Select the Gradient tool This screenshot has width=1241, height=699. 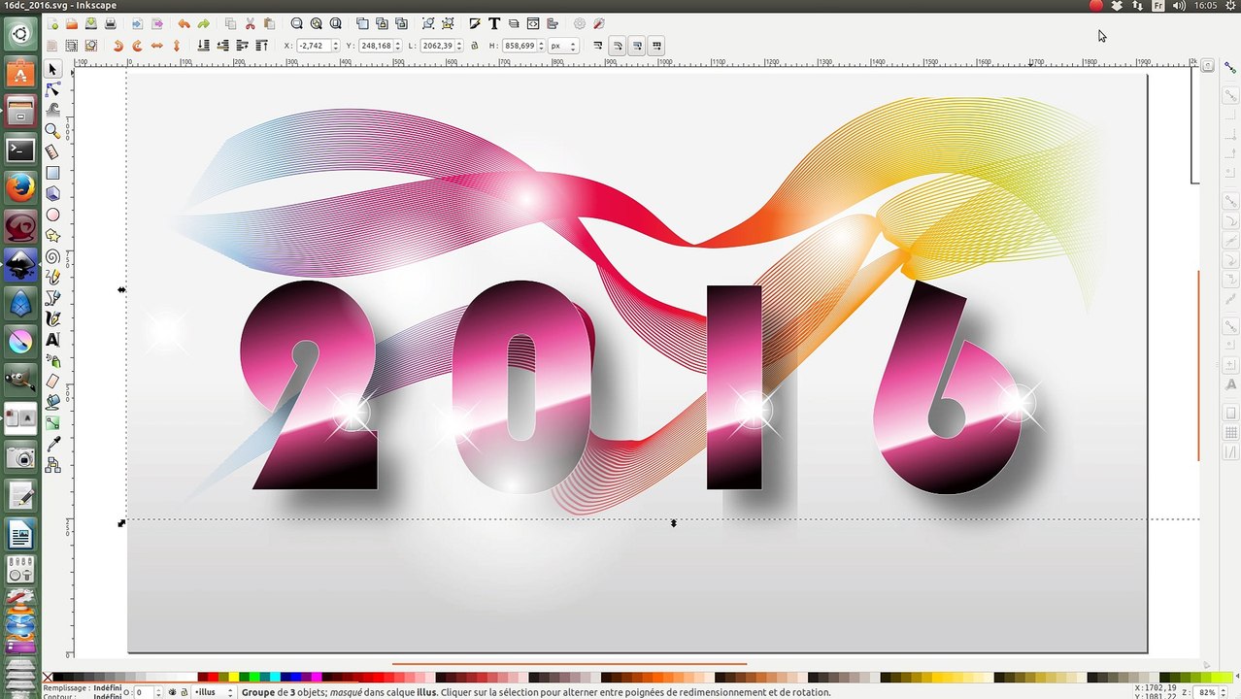point(52,423)
